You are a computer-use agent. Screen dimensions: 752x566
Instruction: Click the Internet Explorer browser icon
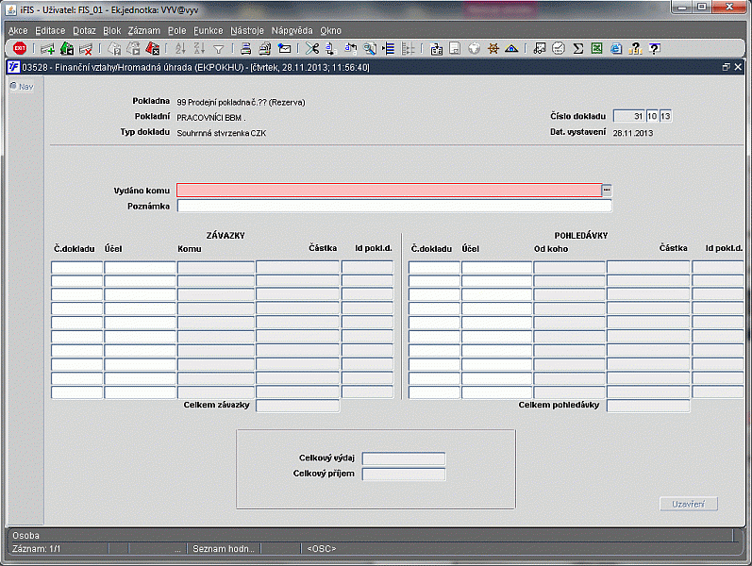pos(616,48)
